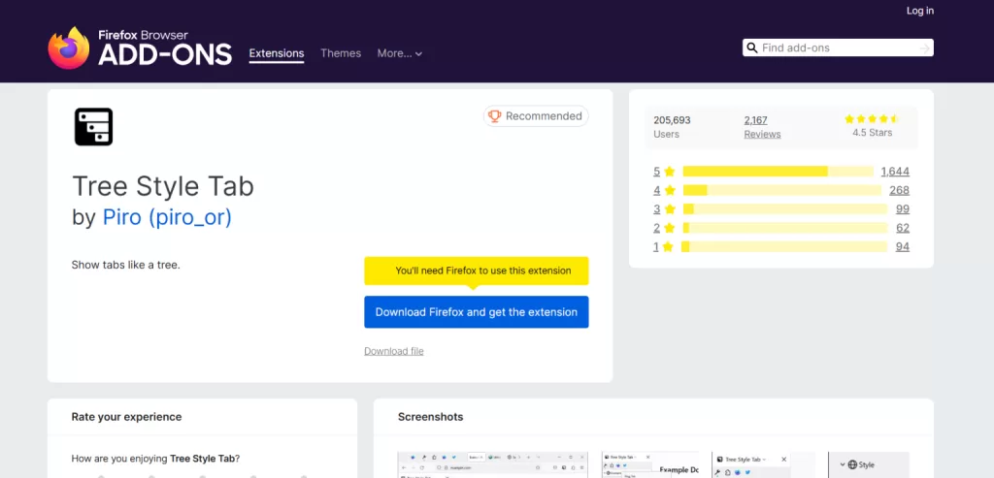Open the 2,167 Reviews link
The height and width of the screenshot is (478, 994).
[x=761, y=127]
